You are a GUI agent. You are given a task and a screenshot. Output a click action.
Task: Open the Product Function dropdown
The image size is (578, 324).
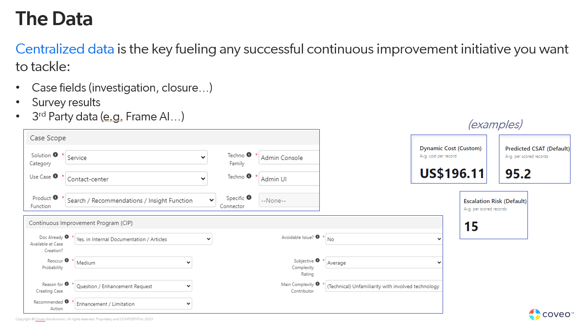(141, 201)
